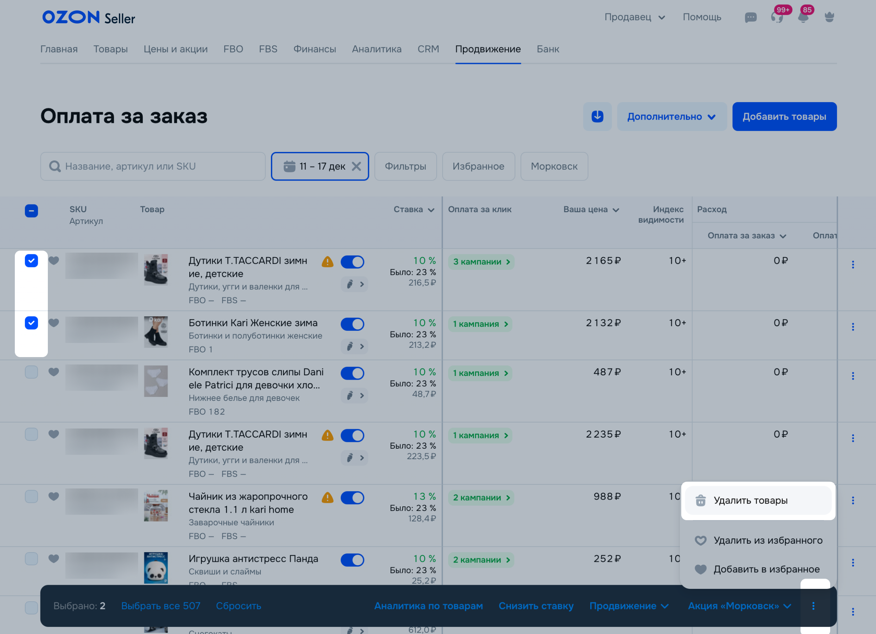Click the crown premium icon
The height and width of the screenshot is (634, 876).
(x=829, y=18)
